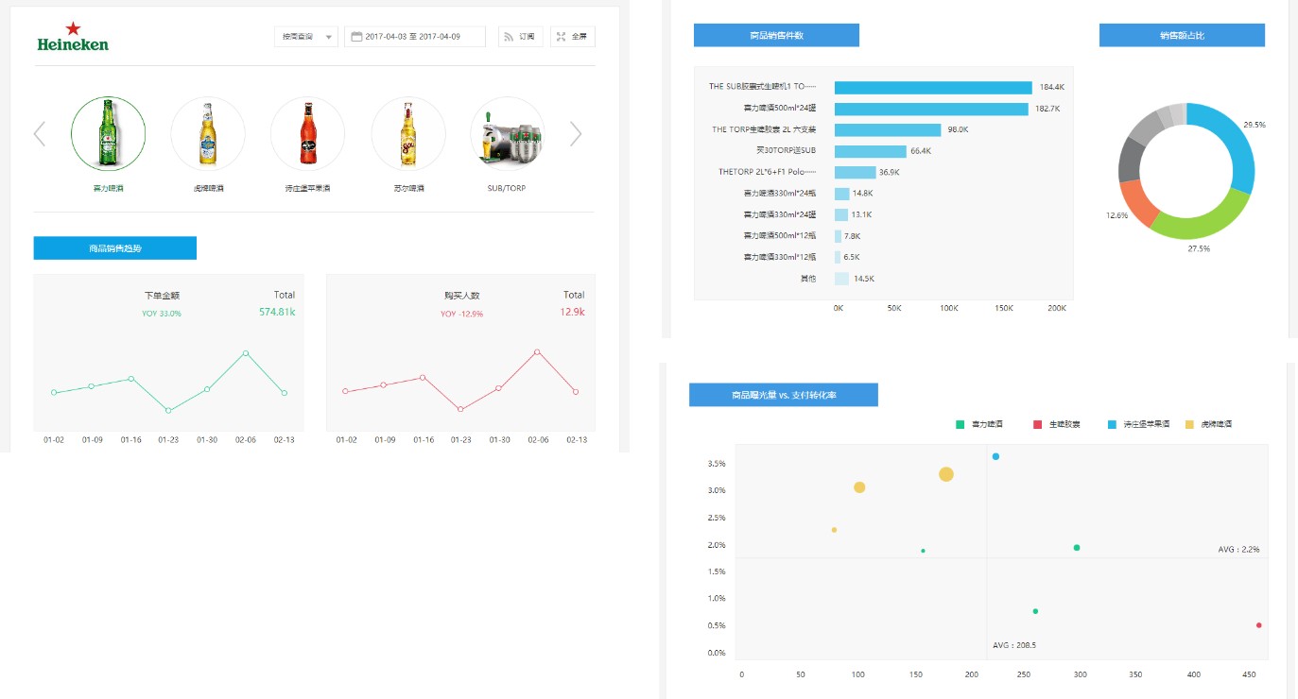Select the Sol beer bottle thumbnail
This screenshot has width=1298, height=699.
click(x=408, y=134)
